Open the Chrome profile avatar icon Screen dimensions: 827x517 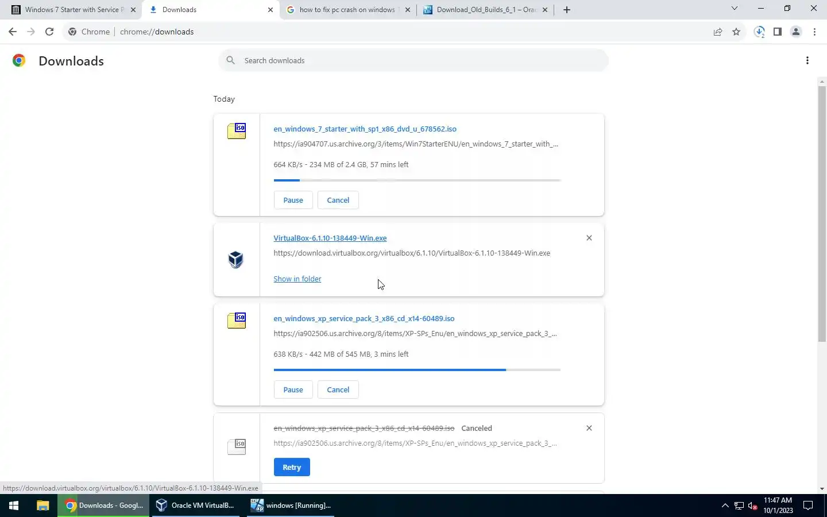pyautogui.click(x=796, y=32)
